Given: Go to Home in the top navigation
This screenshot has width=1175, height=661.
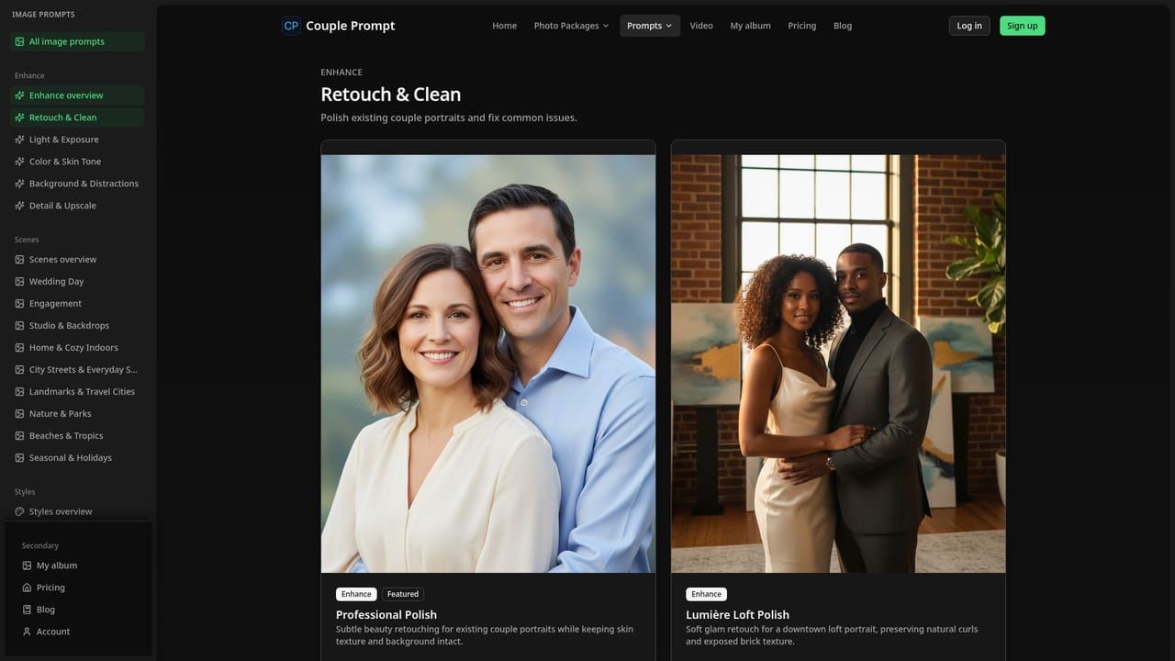Looking at the screenshot, I should click(x=504, y=26).
